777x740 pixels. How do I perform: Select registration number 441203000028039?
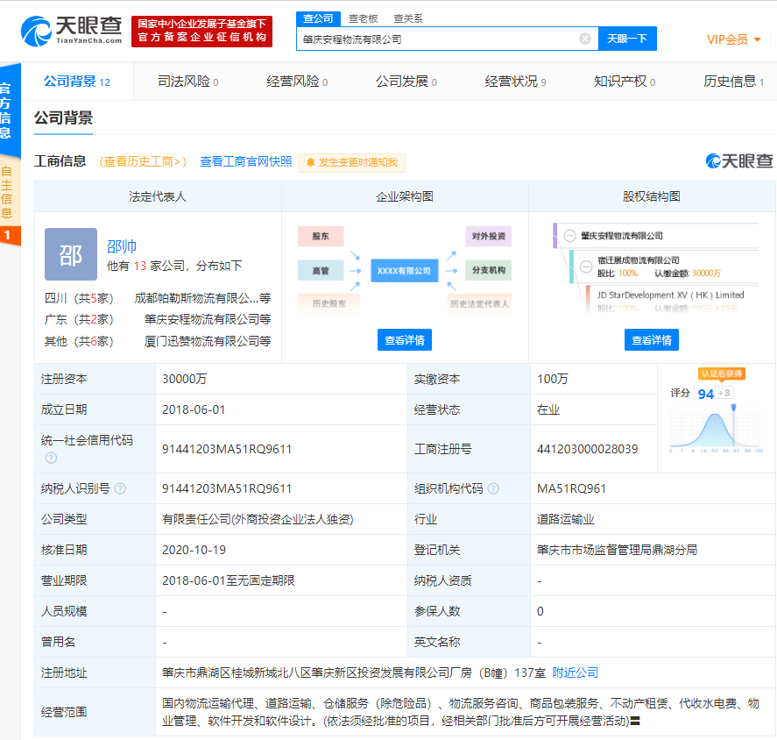click(587, 450)
